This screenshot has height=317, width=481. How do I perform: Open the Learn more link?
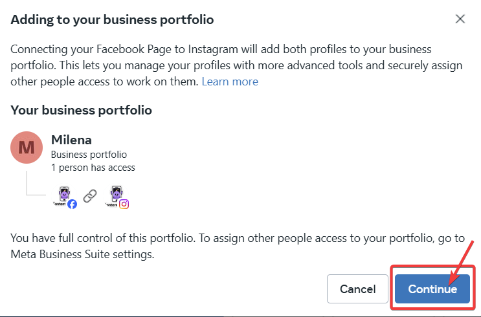click(x=230, y=82)
